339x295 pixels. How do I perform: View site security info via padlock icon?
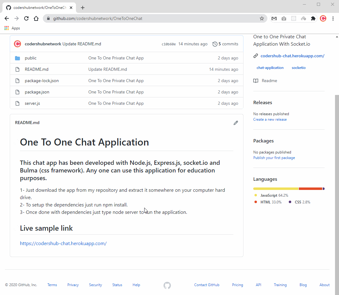(48, 18)
